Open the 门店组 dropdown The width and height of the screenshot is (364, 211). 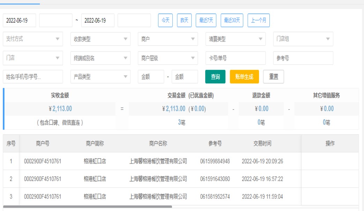[303, 39]
